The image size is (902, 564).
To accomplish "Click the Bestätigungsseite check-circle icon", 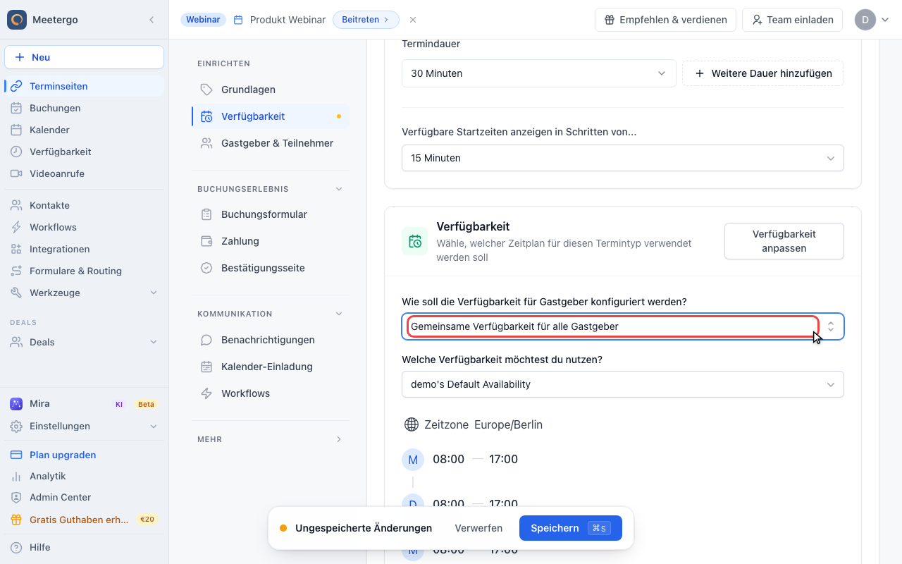I will point(206,268).
